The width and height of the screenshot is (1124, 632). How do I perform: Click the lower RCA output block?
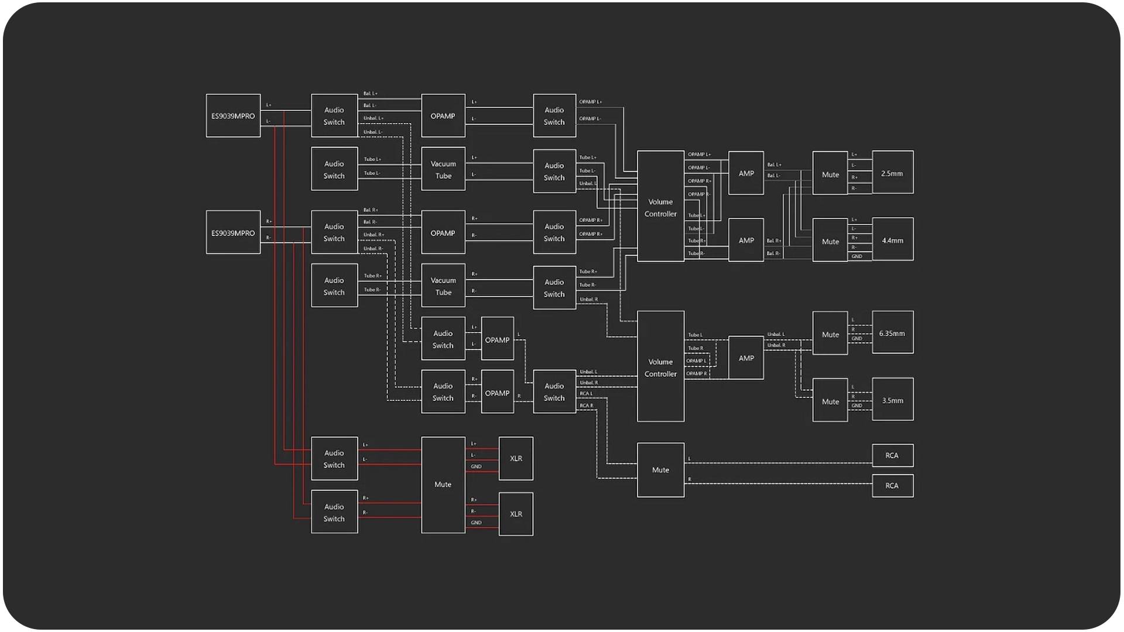tap(892, 486)
